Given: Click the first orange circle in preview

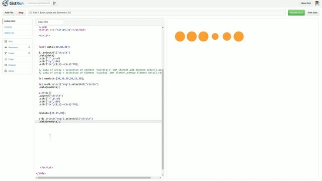Looking at the screenshot, I should 180,37.
